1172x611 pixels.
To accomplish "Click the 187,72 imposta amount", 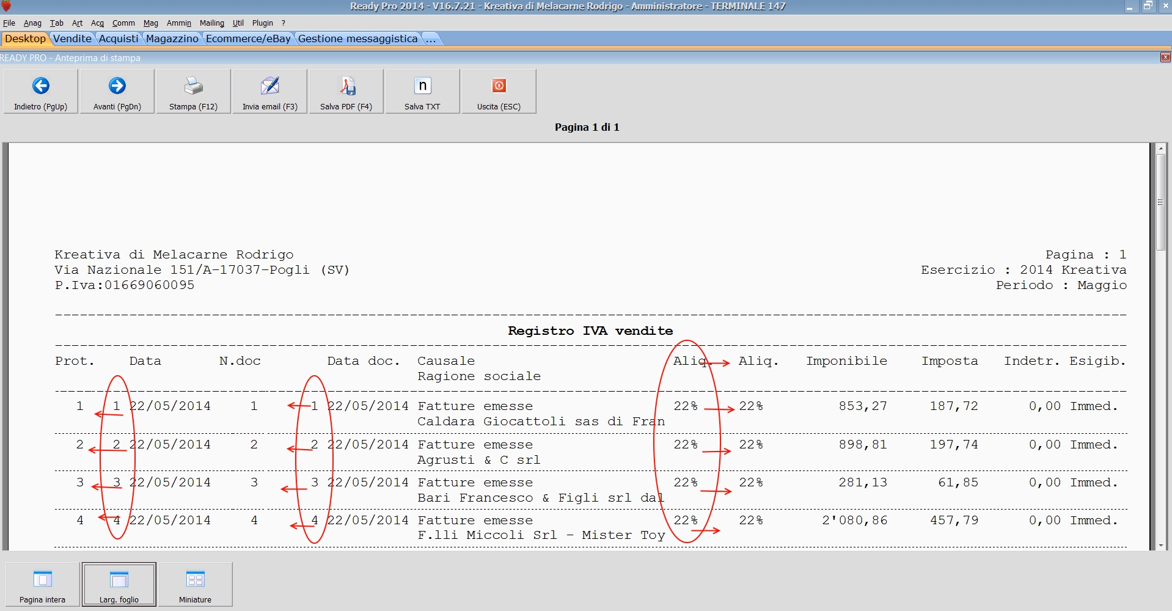I will pyautogui.click(x=954, y=406).
